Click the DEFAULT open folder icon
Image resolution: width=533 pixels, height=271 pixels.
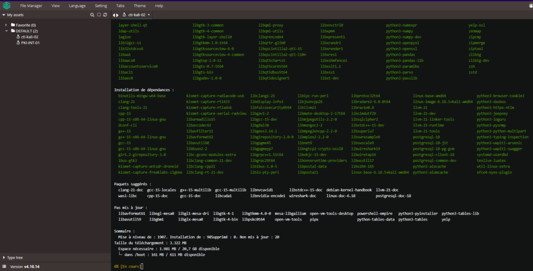coord(12,31)
